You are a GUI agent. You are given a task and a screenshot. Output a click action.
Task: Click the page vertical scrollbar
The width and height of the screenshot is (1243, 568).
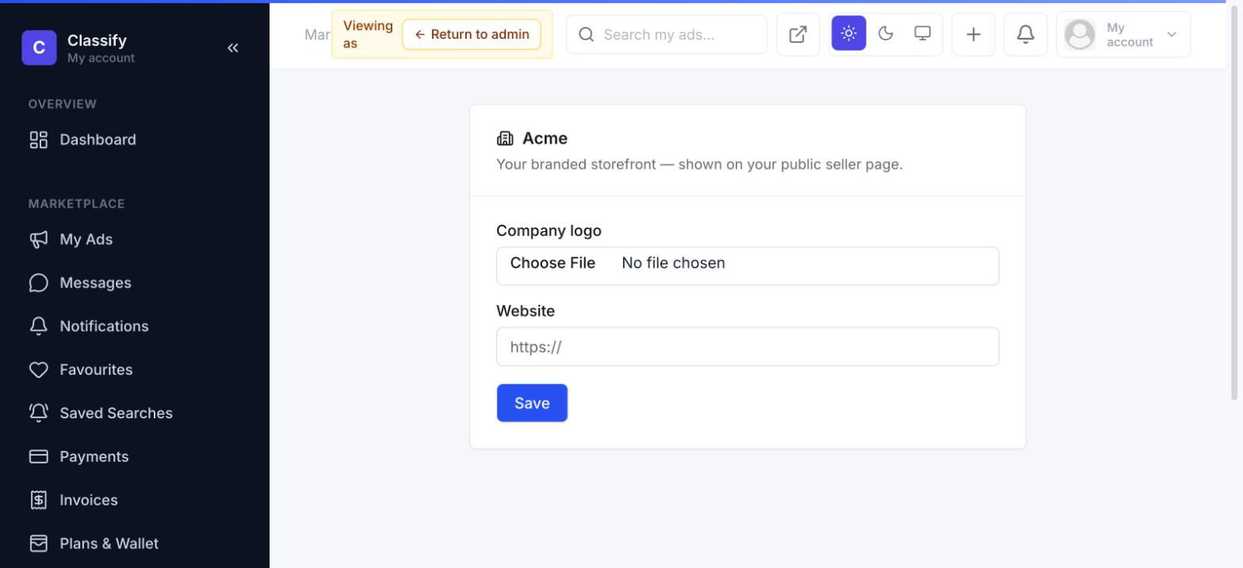[1233, 203]
